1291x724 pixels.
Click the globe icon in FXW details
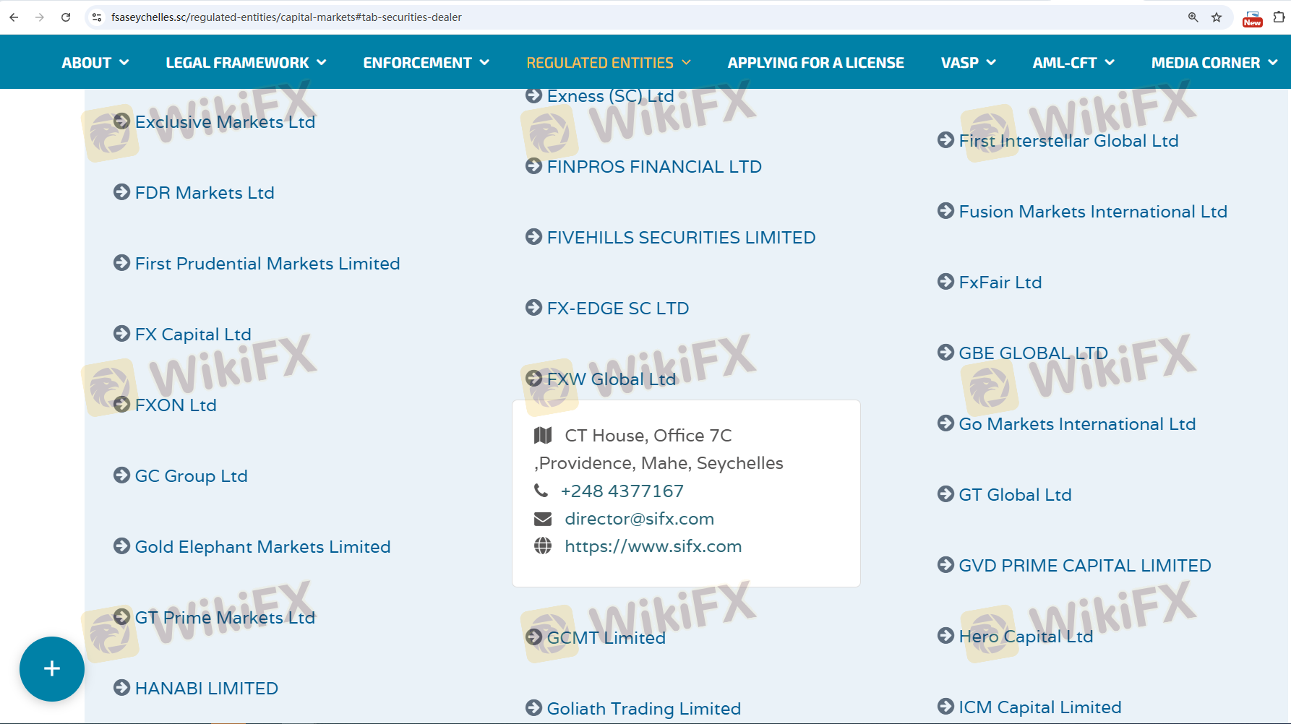[543, 546]
